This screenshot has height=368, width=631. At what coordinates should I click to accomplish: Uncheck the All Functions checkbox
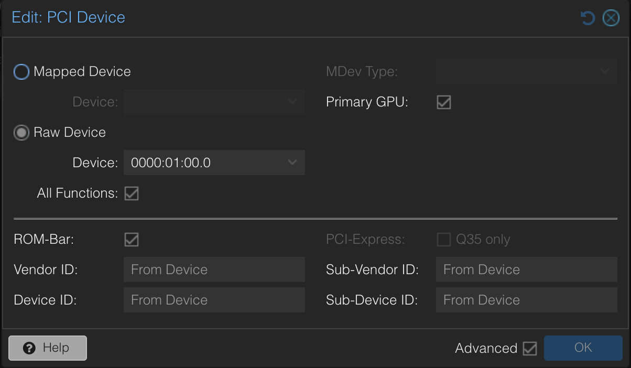[132, 193]
